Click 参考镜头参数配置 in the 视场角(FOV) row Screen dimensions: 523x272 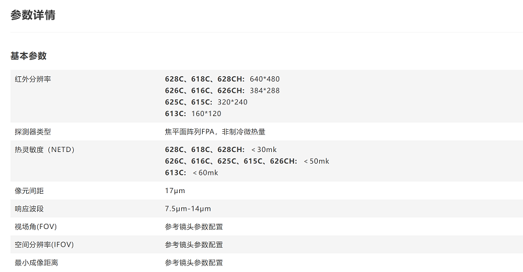194,227
